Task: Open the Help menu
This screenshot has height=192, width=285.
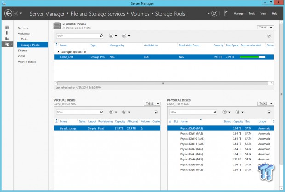Action: [x=274, y=14]
